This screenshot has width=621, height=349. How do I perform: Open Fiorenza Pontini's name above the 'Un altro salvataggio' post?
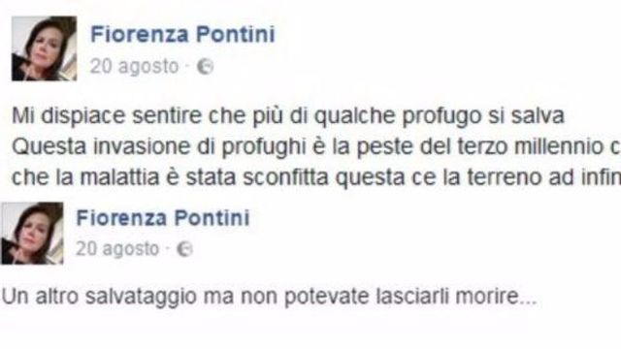pos(163,217)
